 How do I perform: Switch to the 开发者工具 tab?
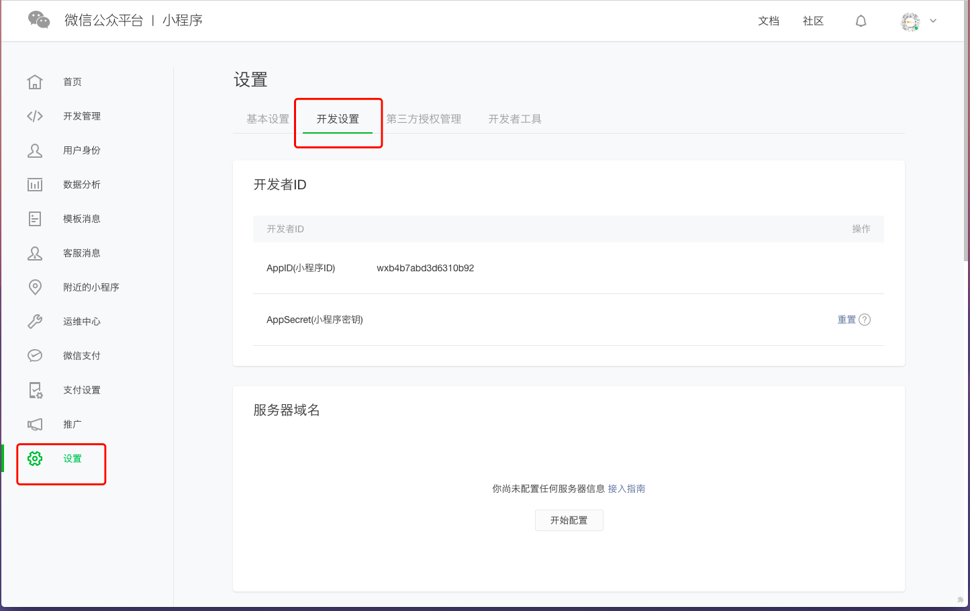coord(515,119)
